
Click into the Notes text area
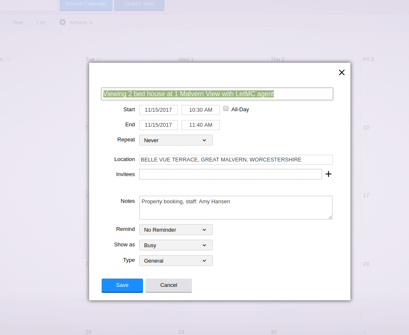[236, 207]
